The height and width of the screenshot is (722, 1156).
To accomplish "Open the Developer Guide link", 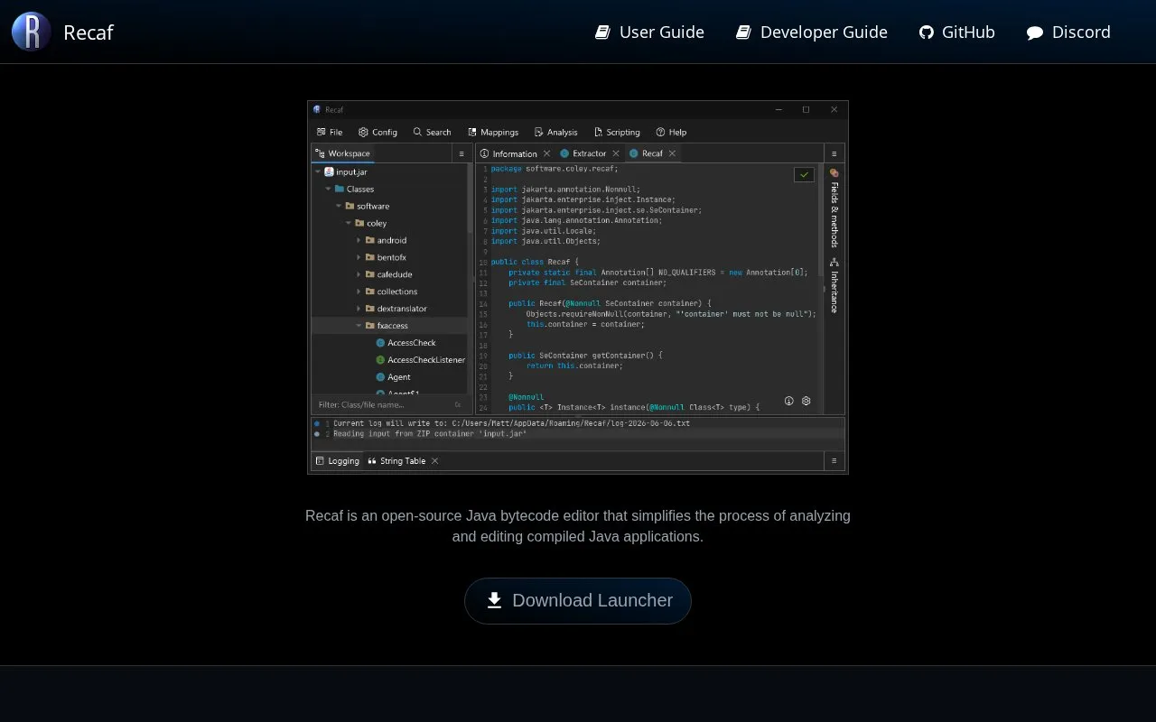I will (x=811, y=32).
